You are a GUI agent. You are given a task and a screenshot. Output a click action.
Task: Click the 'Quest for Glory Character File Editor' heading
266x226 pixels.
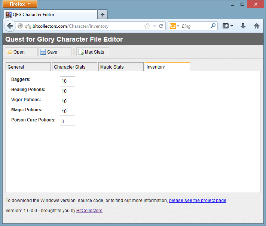point(64,39)
